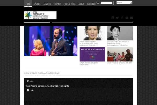157x105 pixels.
Task: Click the Watch later clock icon
Action: [x=28, y=90]
